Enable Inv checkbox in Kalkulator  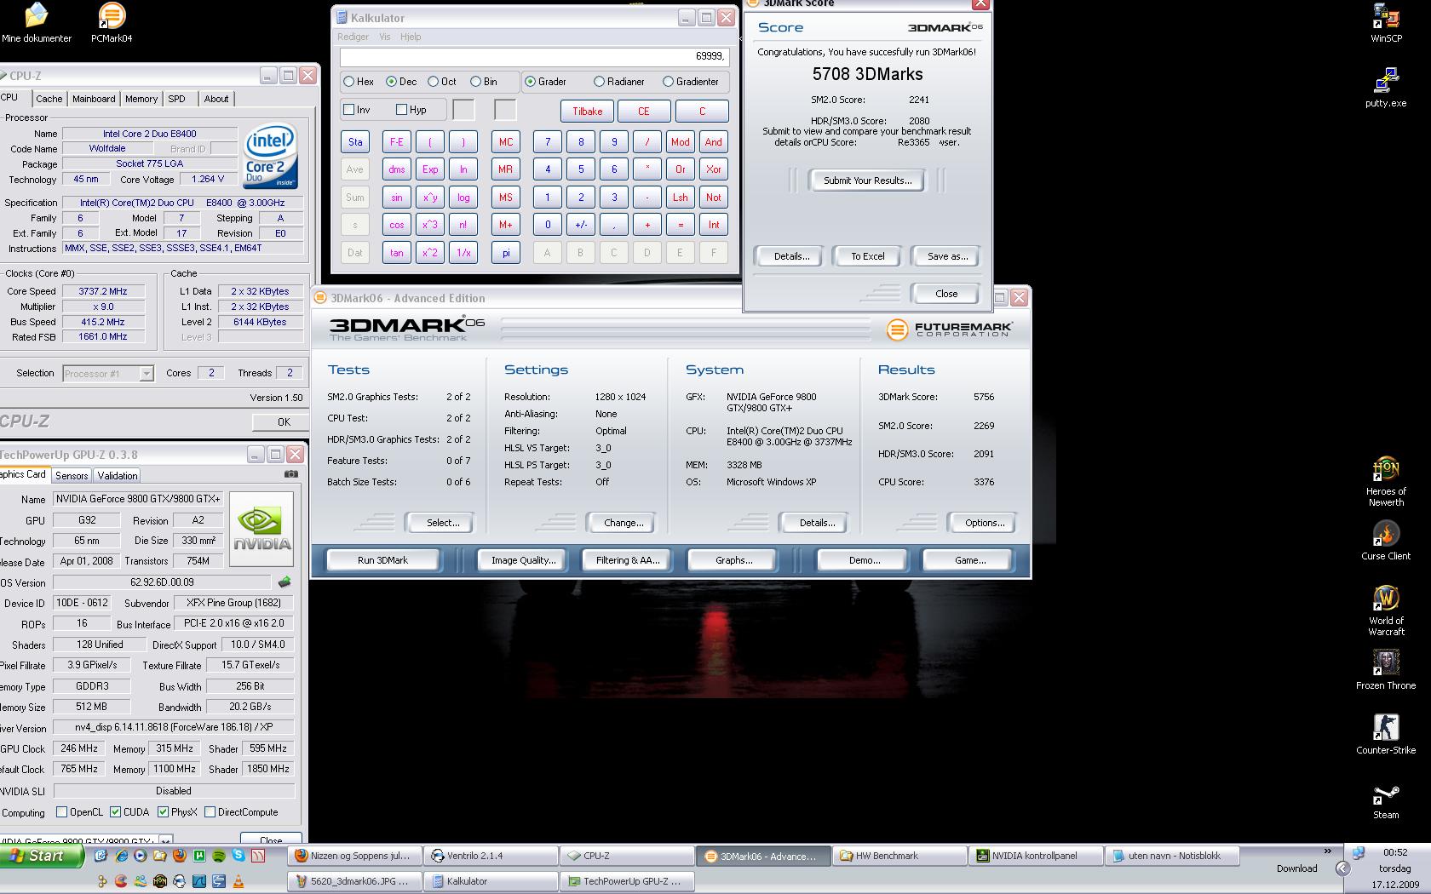pos(348,110)
